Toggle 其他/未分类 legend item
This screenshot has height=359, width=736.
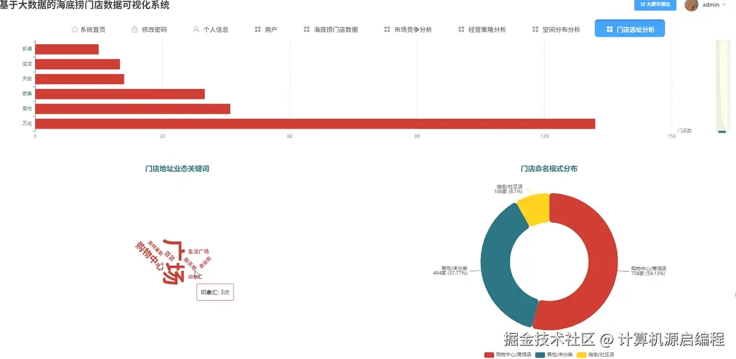pyautogui.click(x=554, y=355)
